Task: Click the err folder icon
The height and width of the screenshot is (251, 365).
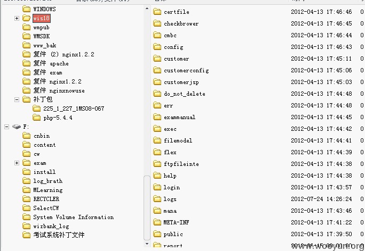Action: [x=157, y=105]
